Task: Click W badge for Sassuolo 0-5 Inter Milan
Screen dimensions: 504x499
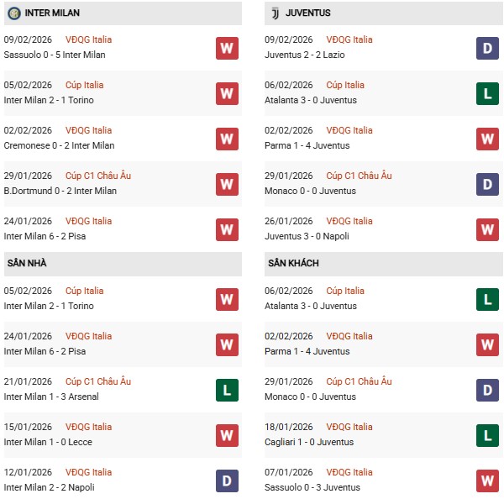Action: (x=227, y=48)
